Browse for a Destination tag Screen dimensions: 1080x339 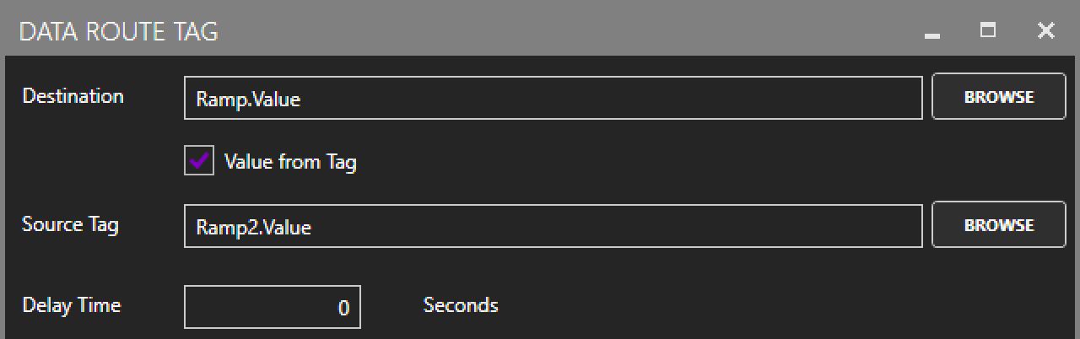[999, 97]
